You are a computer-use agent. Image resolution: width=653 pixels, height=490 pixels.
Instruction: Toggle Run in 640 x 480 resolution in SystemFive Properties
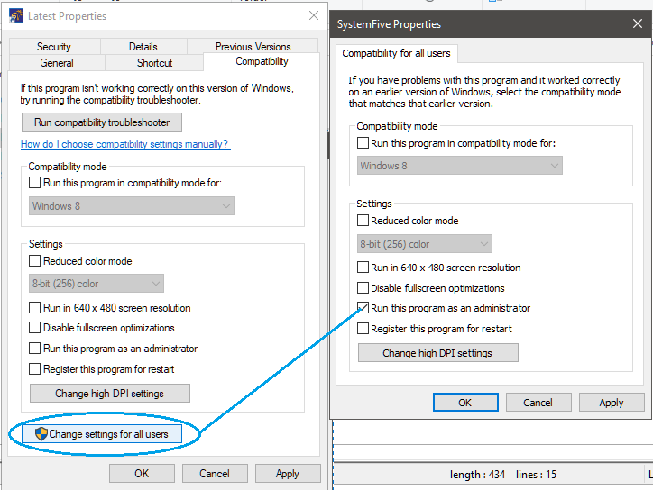363,267
